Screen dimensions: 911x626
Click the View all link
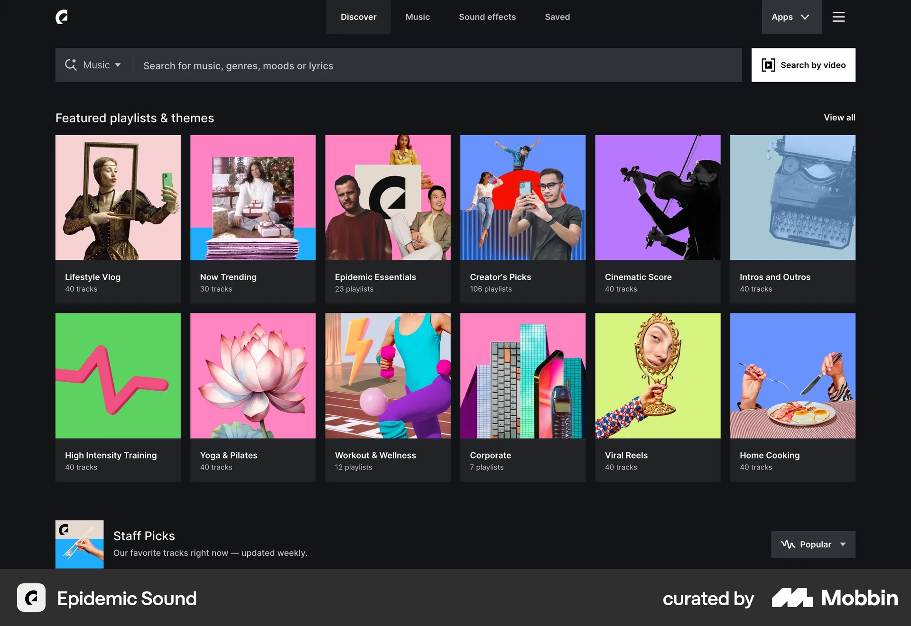(x=839, y=118)
